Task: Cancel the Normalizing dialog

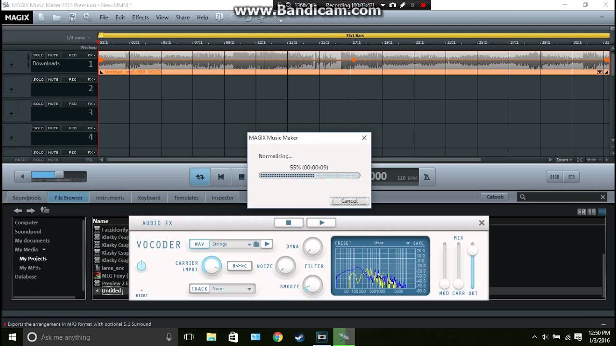Action: [x=349, y=201]
